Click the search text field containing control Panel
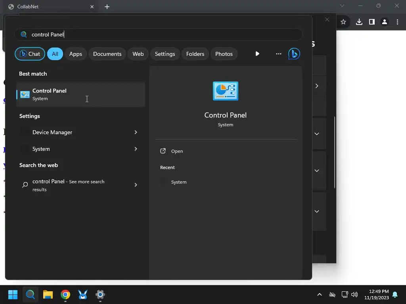 pos(159,34)
